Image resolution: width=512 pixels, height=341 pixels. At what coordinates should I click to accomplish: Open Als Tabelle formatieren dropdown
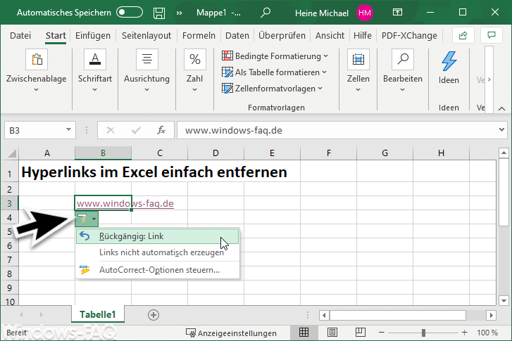274,72
